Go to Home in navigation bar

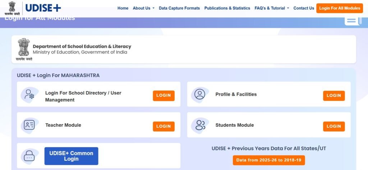click(123, 8)
